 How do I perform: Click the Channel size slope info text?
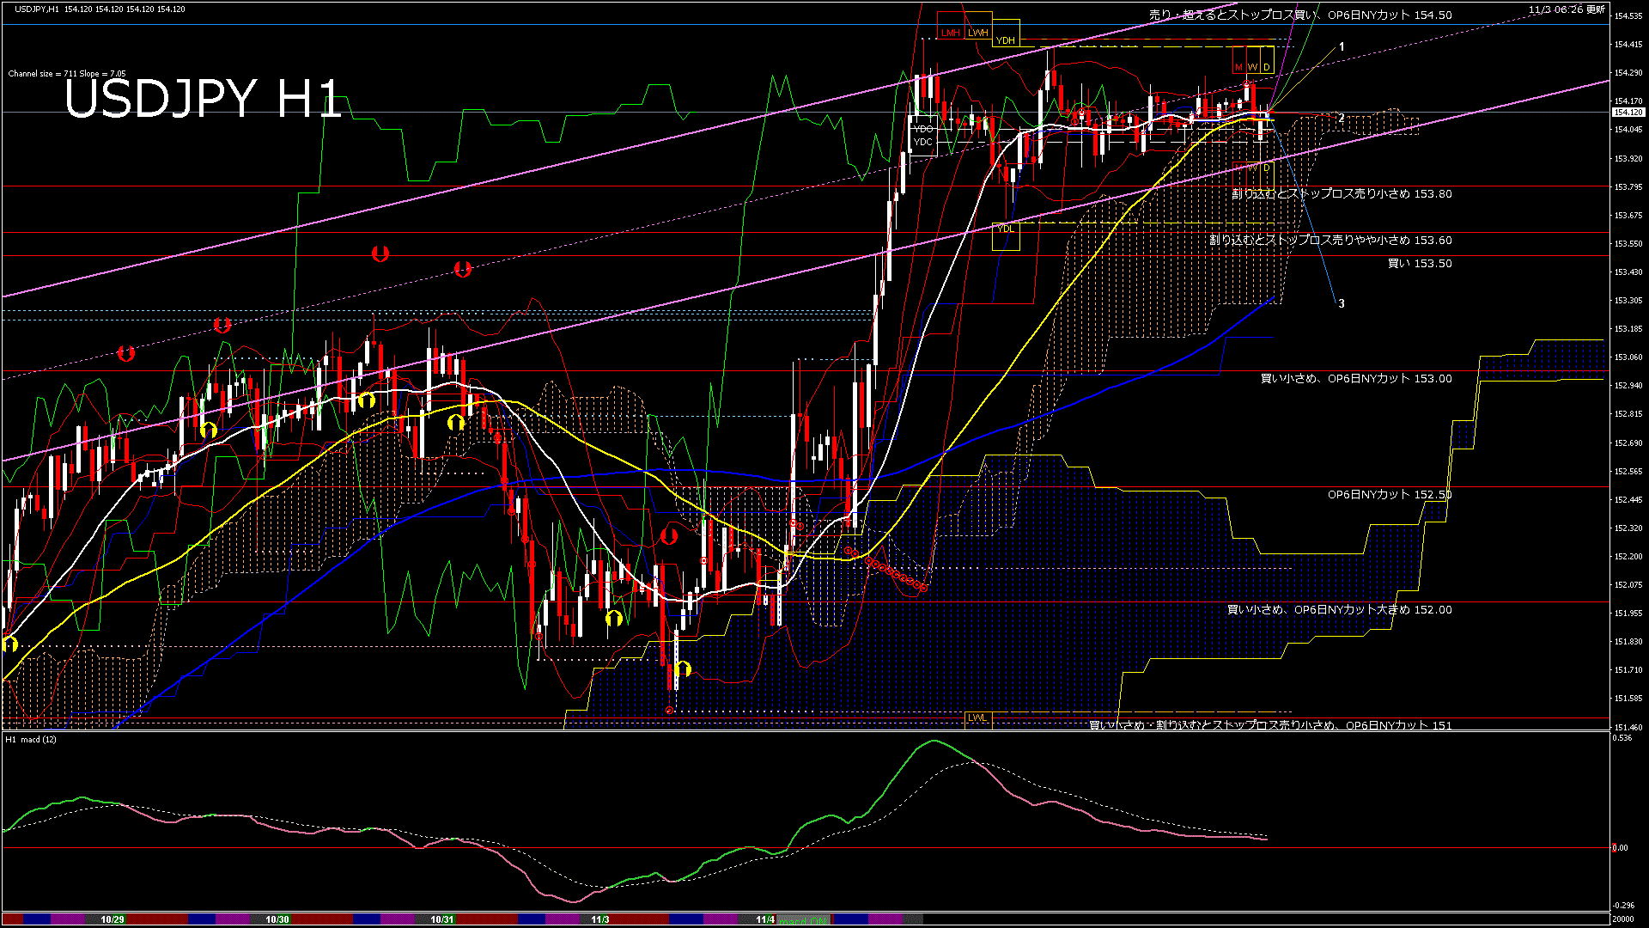click(x=67, y=74)
